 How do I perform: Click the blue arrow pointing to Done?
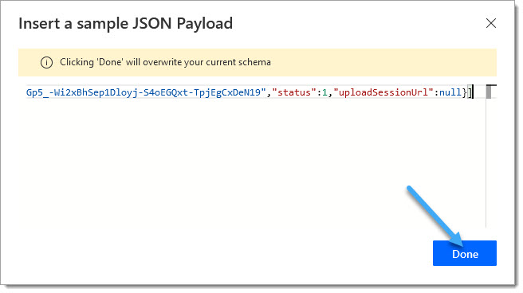coord(435,217)
